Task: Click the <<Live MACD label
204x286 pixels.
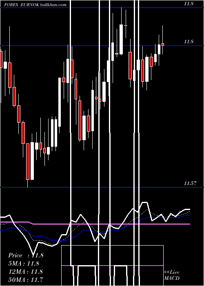Action: click(172, 275)
